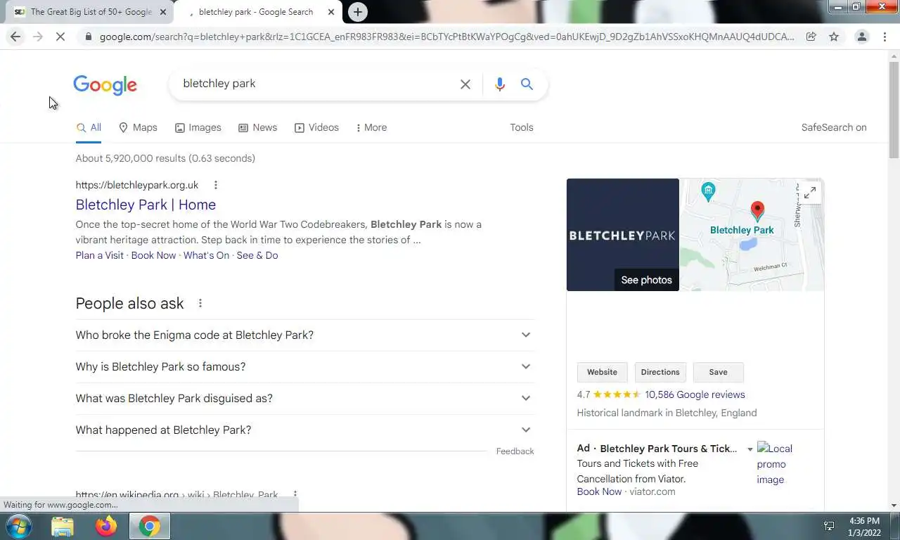Open three-dot options for Wikipedia result
The image size is (900, 540).
click(295, 495)
